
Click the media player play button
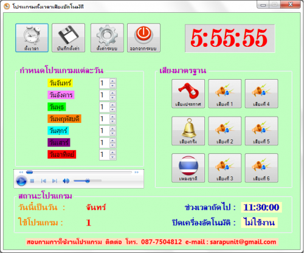point(21,181)
